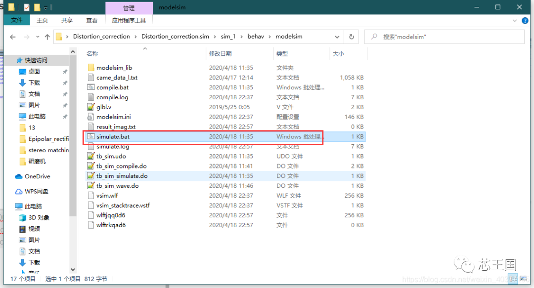534x288 pixels.
Task: Open the 应用程序工具 ribbon tab
Action: click(x=129, y=20)
